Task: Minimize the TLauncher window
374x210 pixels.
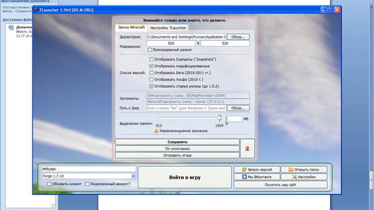Action: [323, 10]
